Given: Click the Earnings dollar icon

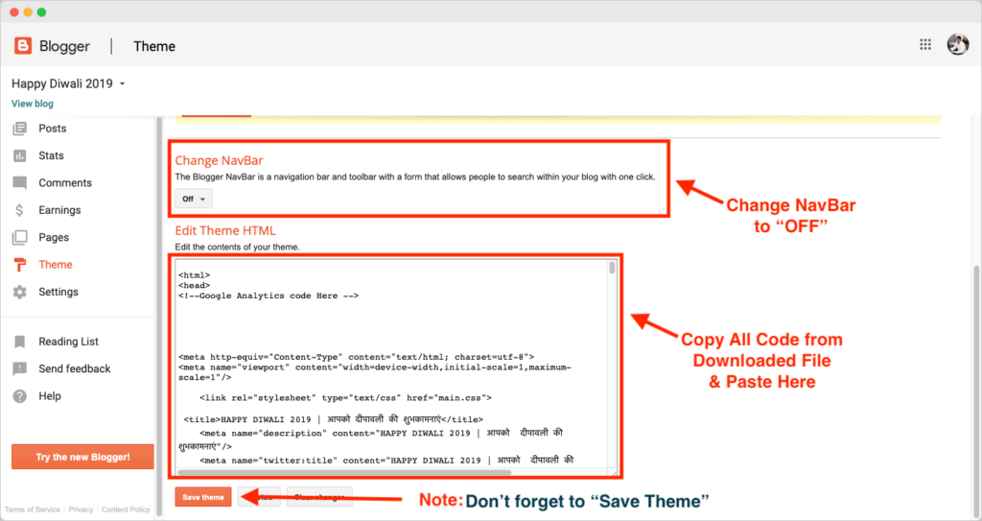Looking at the screenshot, I should (20, 210).
